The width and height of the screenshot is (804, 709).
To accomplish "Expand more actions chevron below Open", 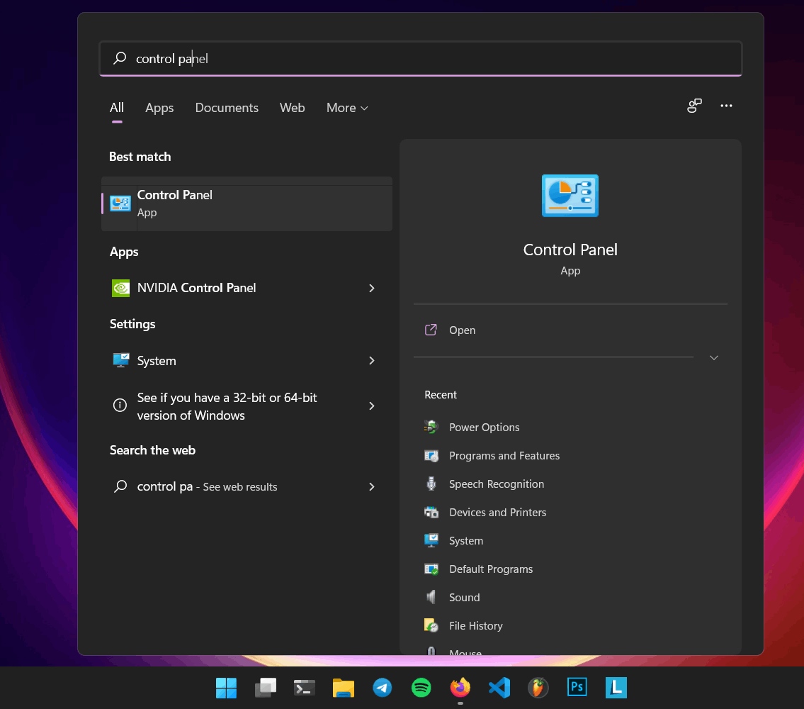I will coord(714,358).
